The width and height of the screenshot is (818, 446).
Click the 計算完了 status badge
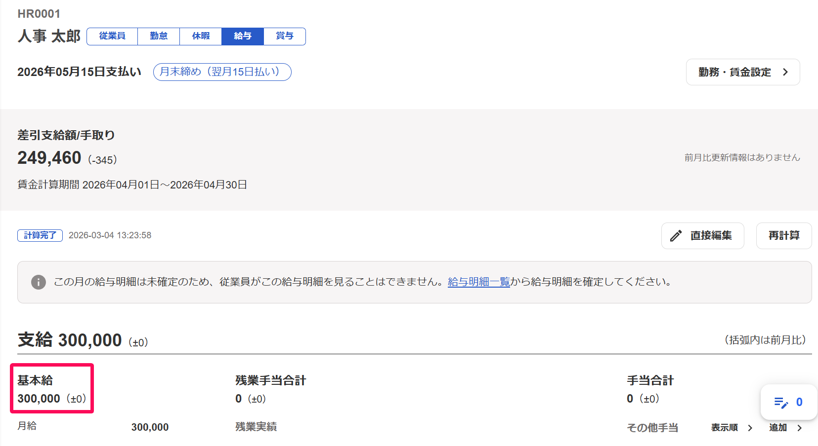tap(40, 235)
